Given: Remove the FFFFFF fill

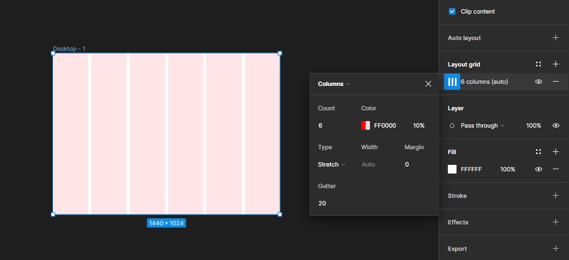Looking at the screenshot, I should pyautogui.click(x=555, y=169).
